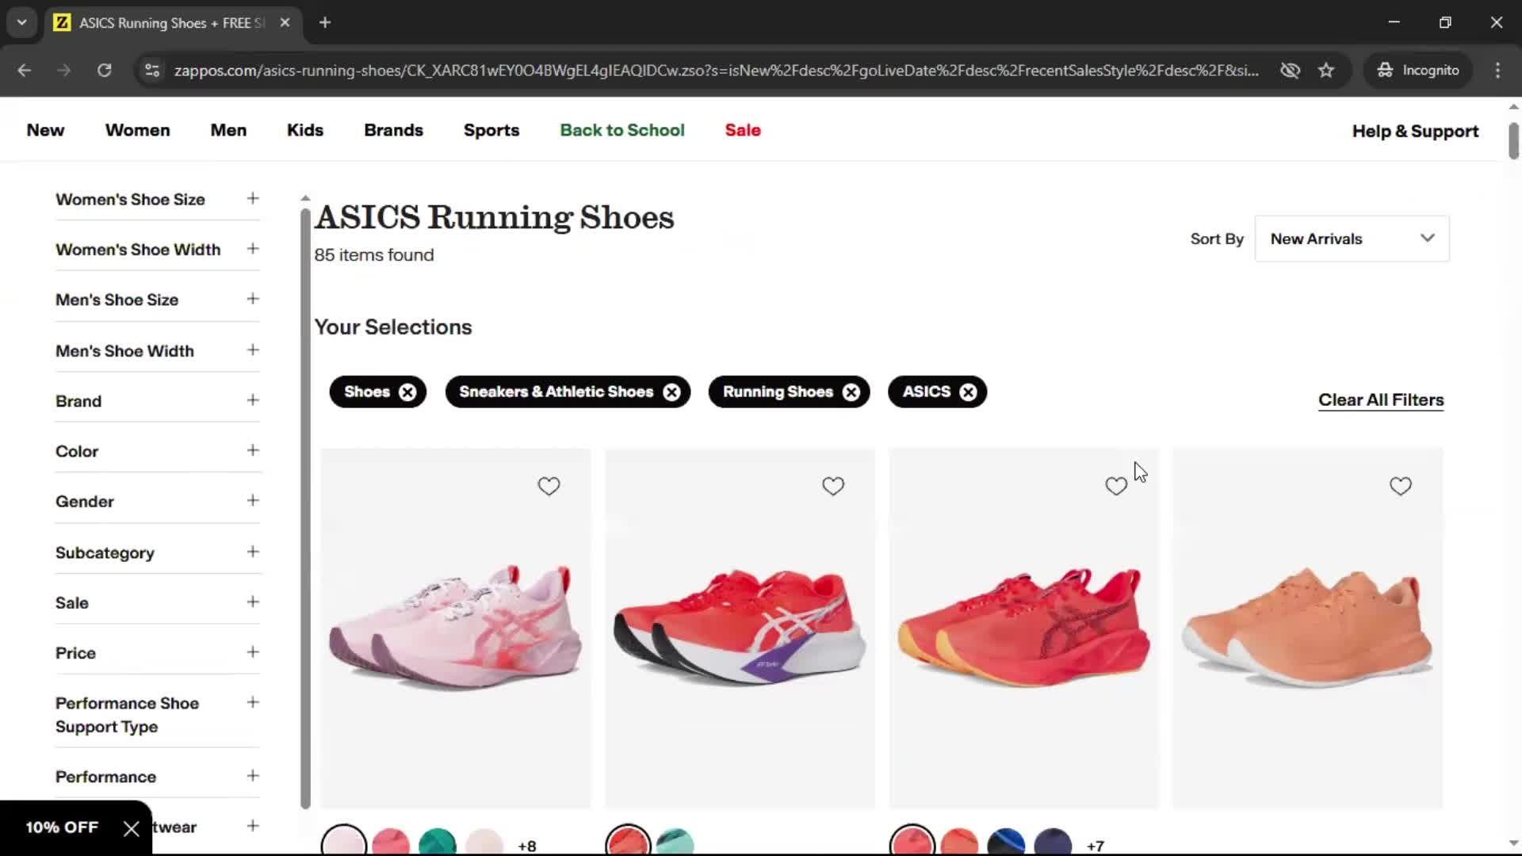The width and height of the screenshot is (1522, 856).
Task: Select mint aqua swatch on second shoe
Action: (675, 843)
